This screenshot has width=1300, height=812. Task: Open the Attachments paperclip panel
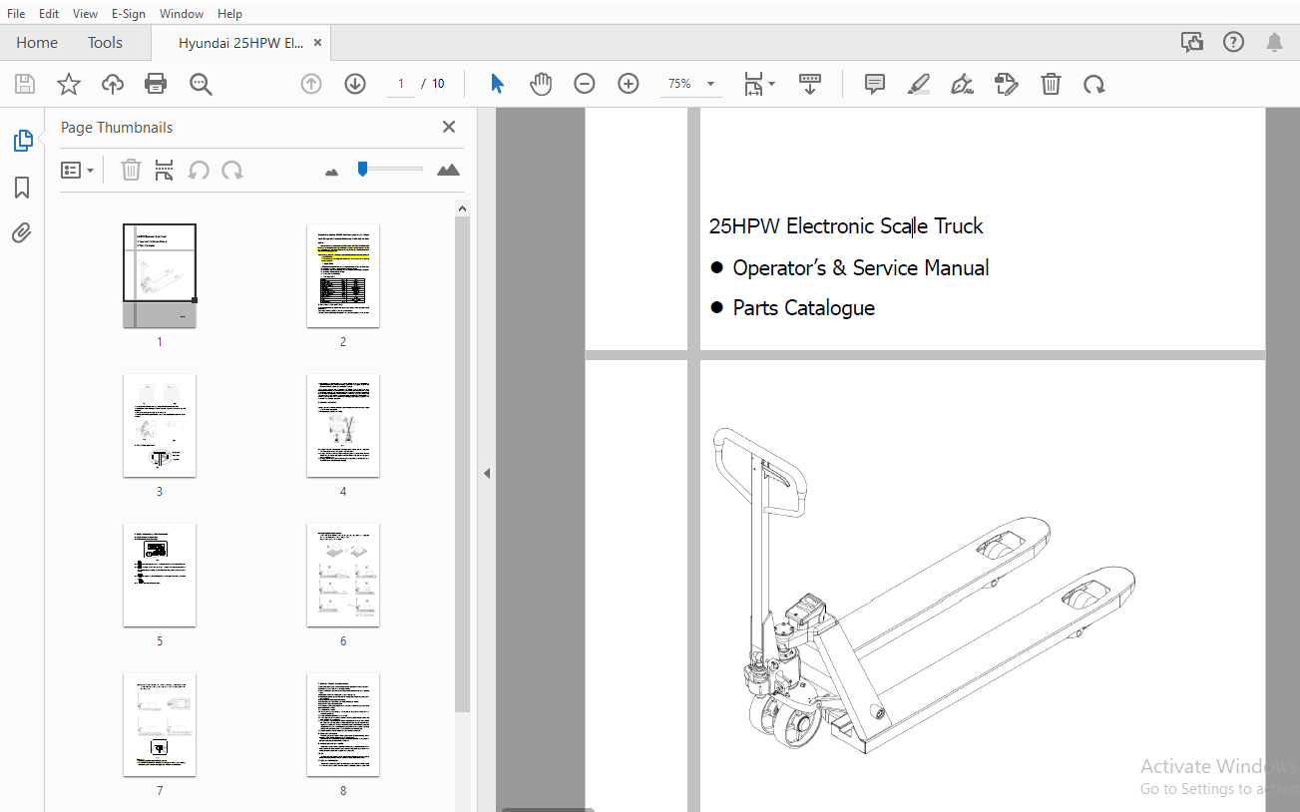coord(22,233)
